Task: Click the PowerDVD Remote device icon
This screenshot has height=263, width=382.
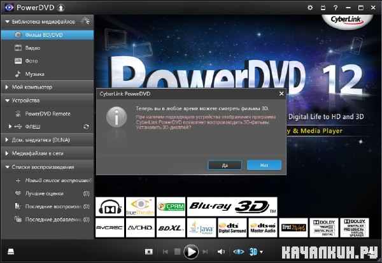Action: (18, 113)
